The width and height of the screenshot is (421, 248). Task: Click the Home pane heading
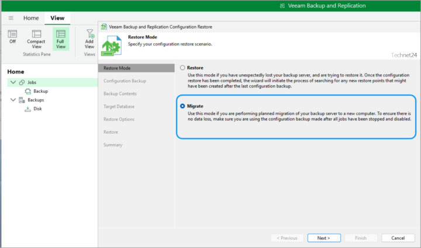16,72
